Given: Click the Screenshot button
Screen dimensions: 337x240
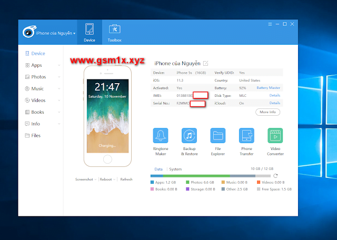Looking at the screenshot, I should coord(84,179).
